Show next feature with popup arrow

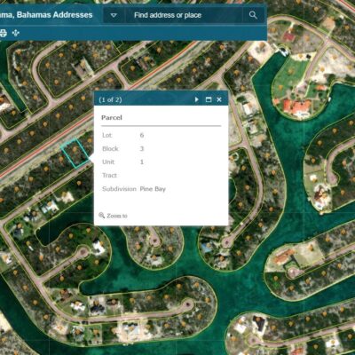click(x=196, y=99)
